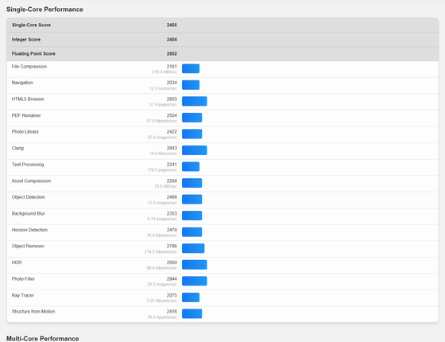The width and height of the screenshot is (445, 342).
Task: Click the Asset Compression score bar
Action: tap(192, 183)
